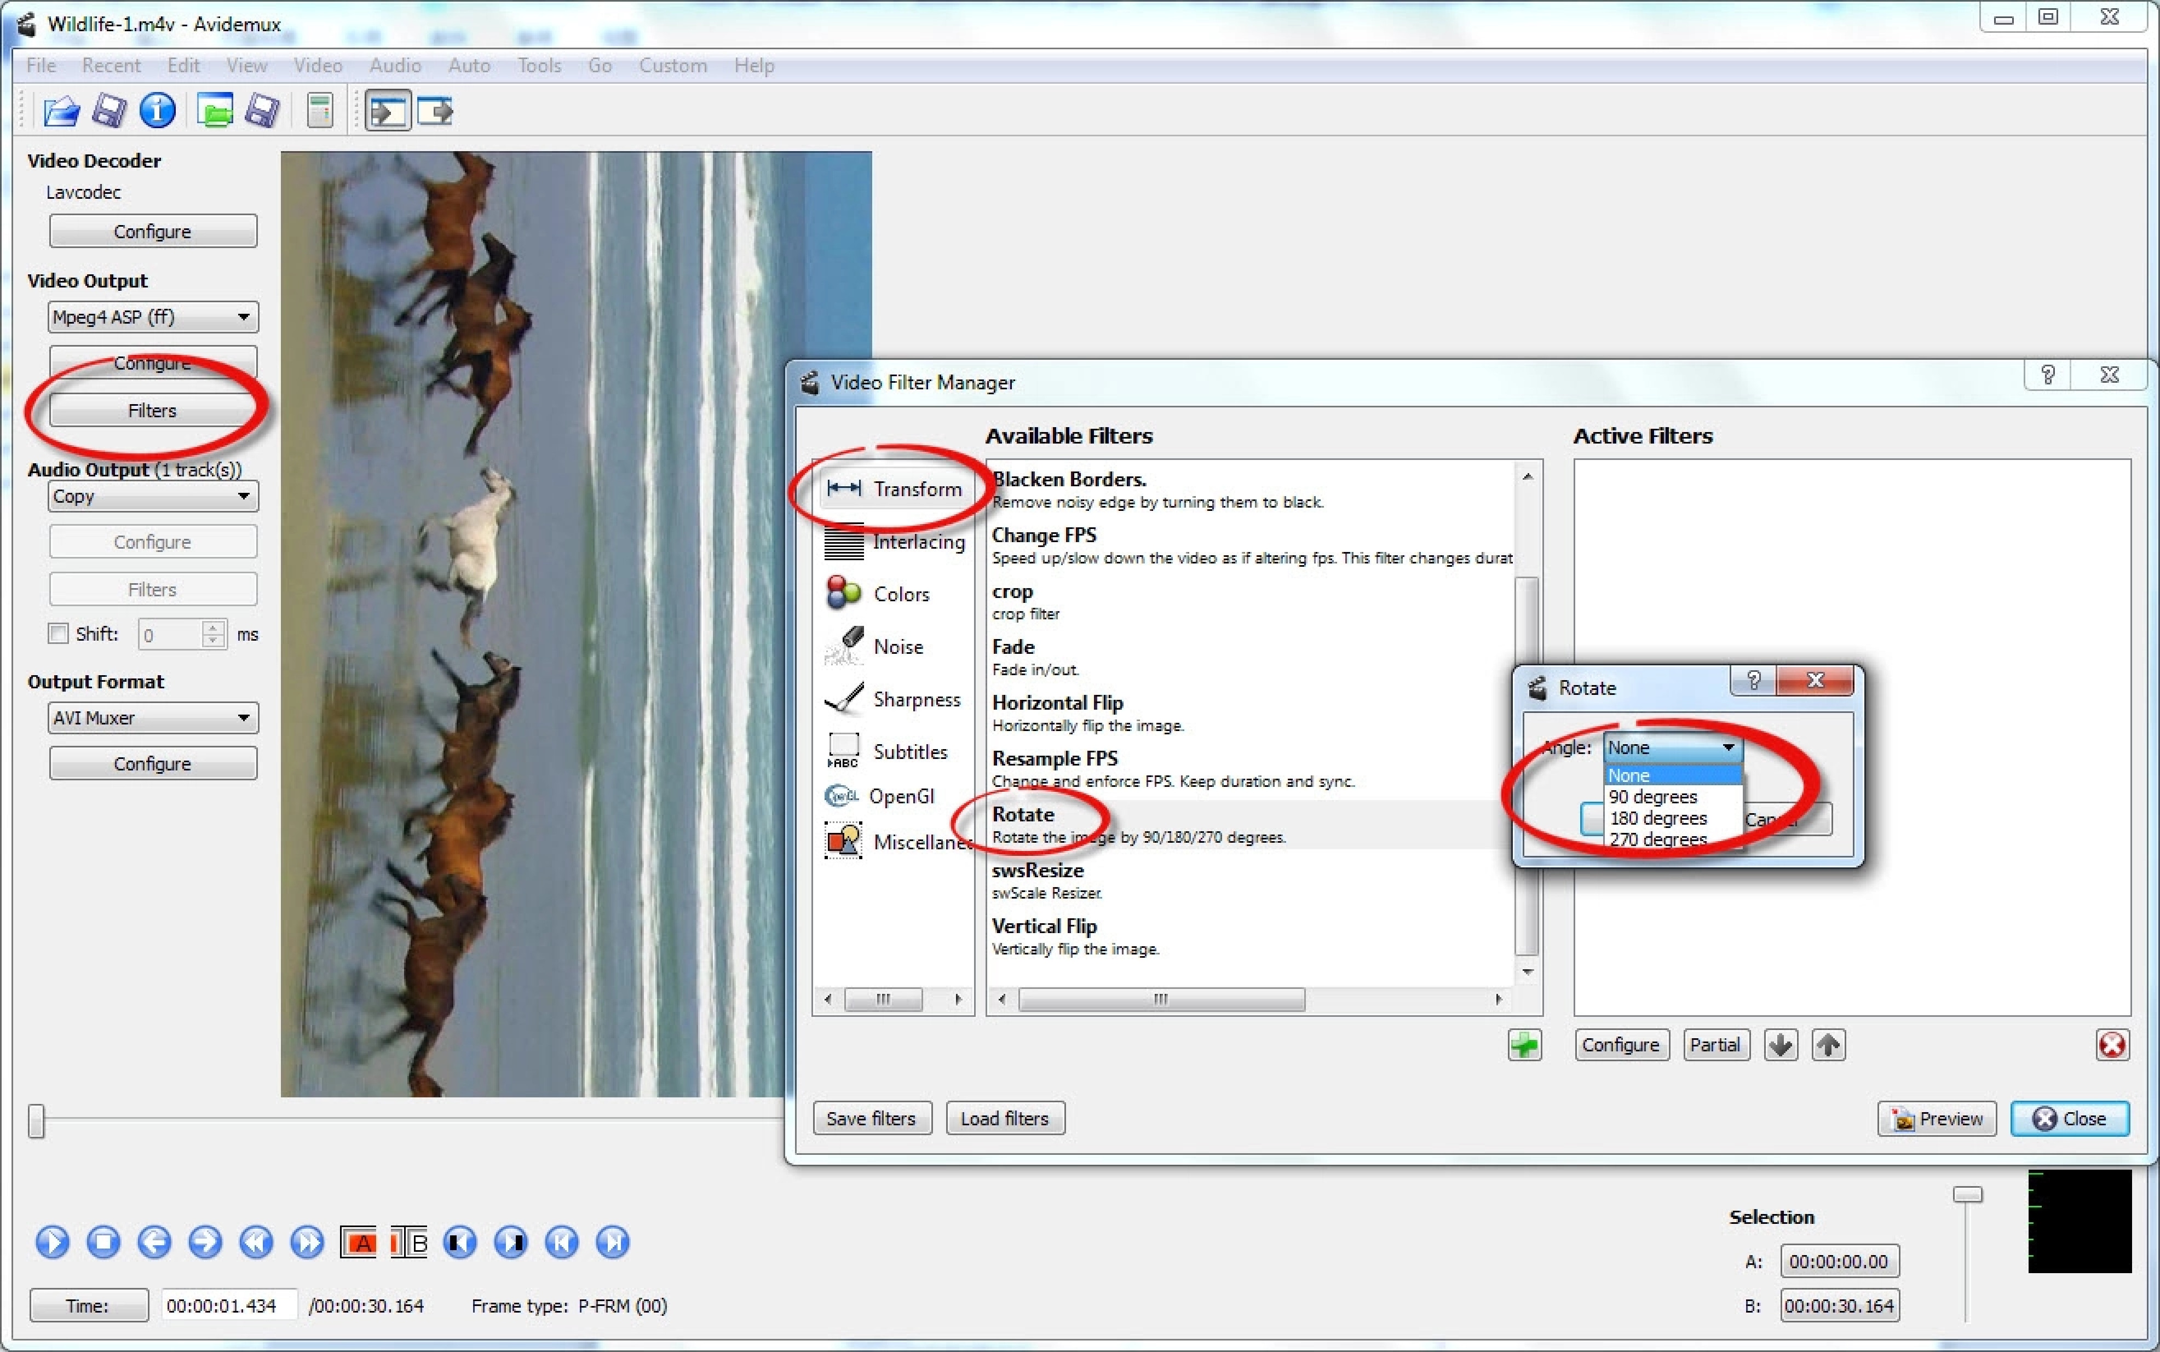Remove active filter with red X icon
This screenshot has height=1352, width=2160.
(2112, 1044)
